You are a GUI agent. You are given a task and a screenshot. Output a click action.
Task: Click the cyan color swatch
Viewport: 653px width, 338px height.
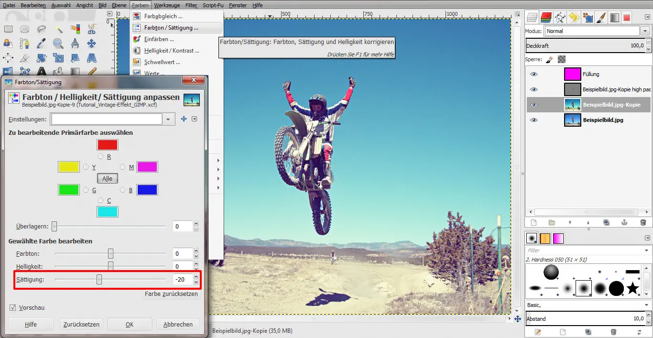coord(107,211)
